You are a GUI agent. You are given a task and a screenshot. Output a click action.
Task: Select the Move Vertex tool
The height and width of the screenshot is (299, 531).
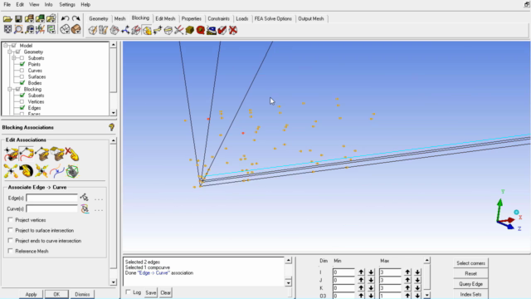[x=158, y=30]
